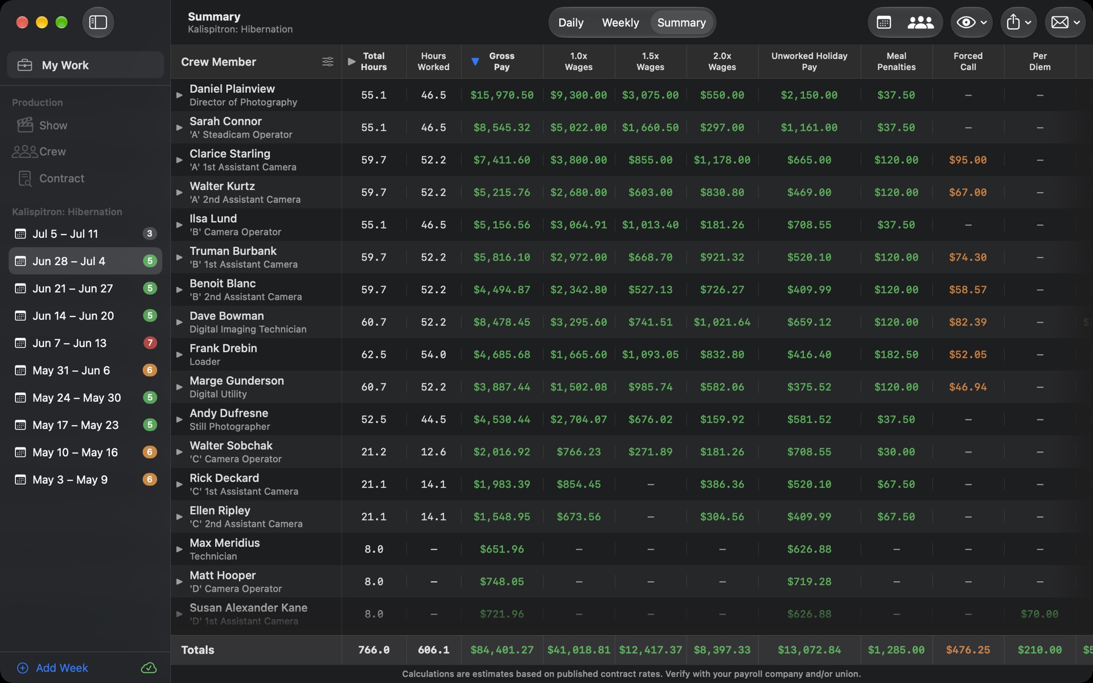Switch to the Weekly tab
The height and width of the screenshot is (683, 1093).
tap(620, 23)
